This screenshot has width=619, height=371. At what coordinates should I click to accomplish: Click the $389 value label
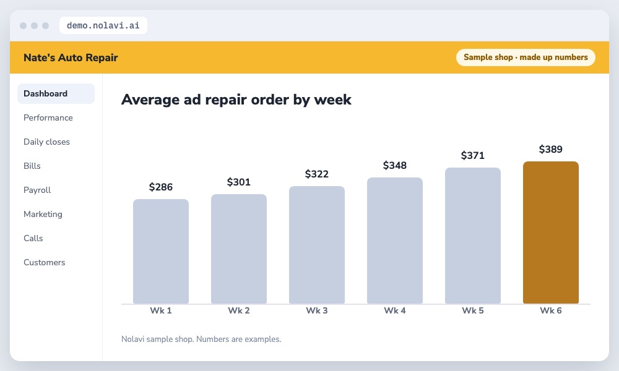pos(551,149)
